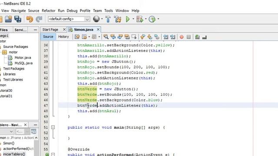Image resolution: width=278 pixels, height=156 pixels.
Task: Click Next Bookmark icon
Action: [150, 37]
